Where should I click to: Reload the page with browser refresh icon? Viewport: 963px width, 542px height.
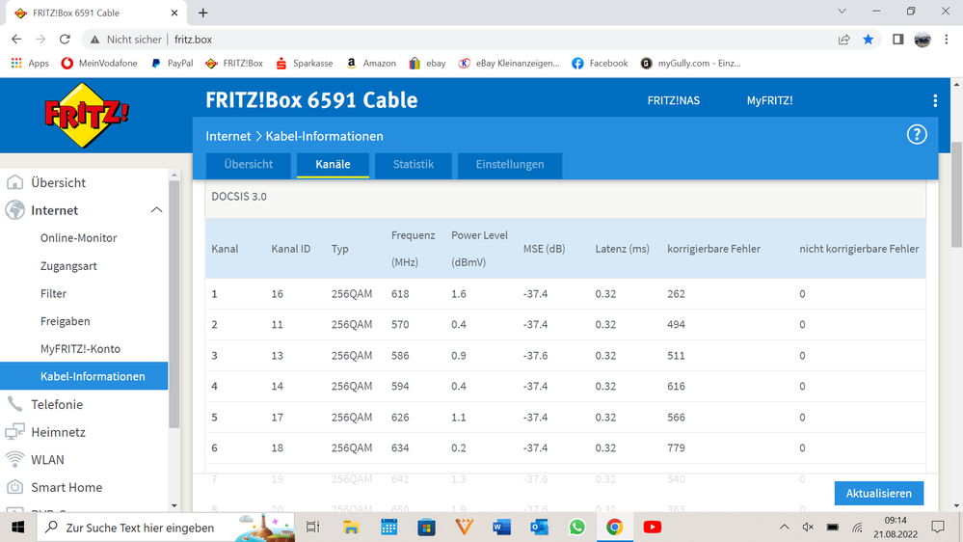point(65,40)
